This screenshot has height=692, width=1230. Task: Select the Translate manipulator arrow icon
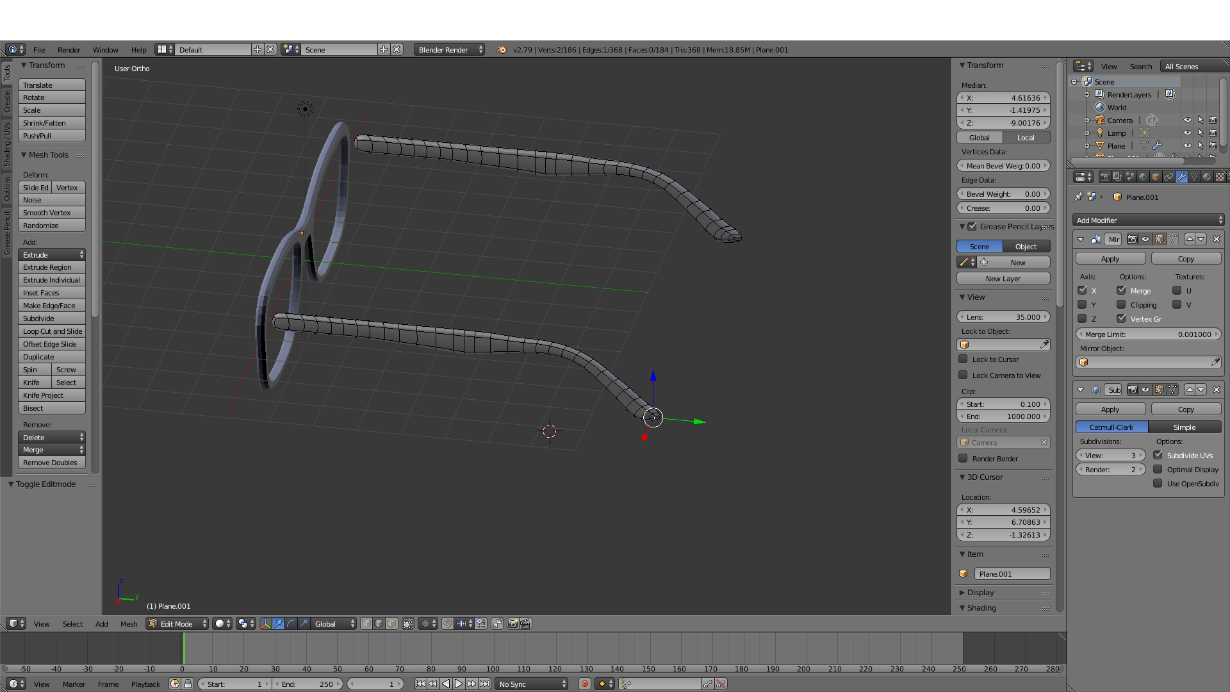pos(278,623)
